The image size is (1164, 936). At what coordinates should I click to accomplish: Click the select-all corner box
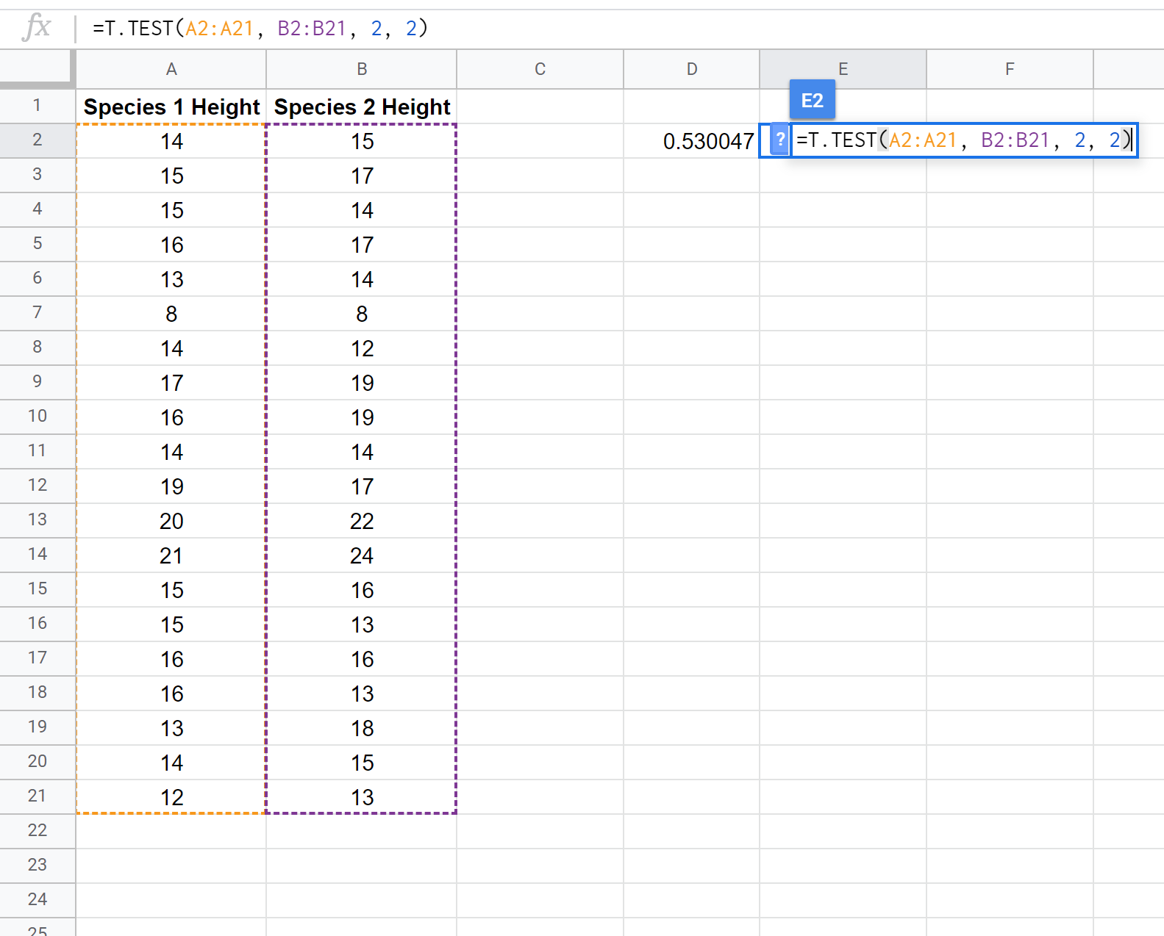(x=37, y=69)
